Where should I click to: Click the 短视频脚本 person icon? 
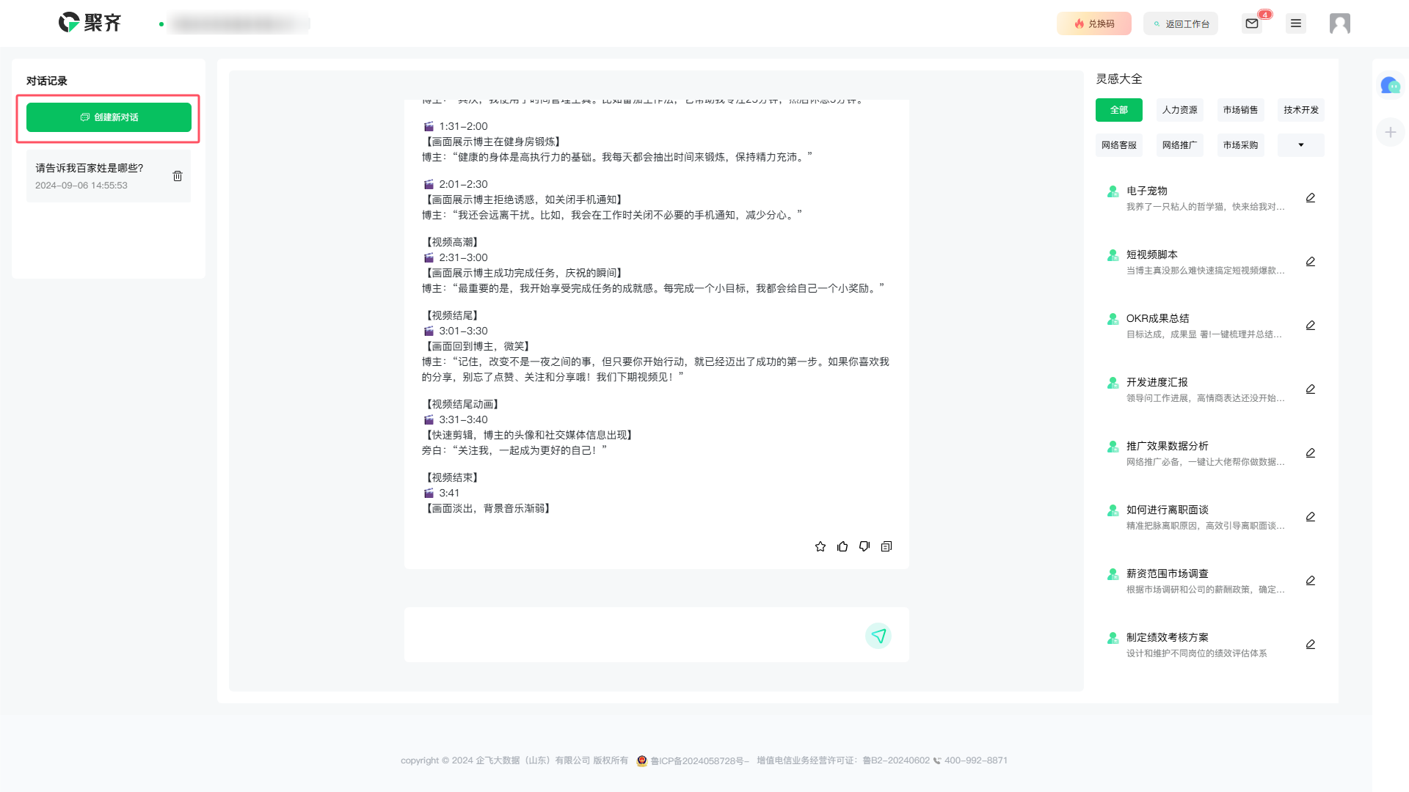click(1113, 255)
